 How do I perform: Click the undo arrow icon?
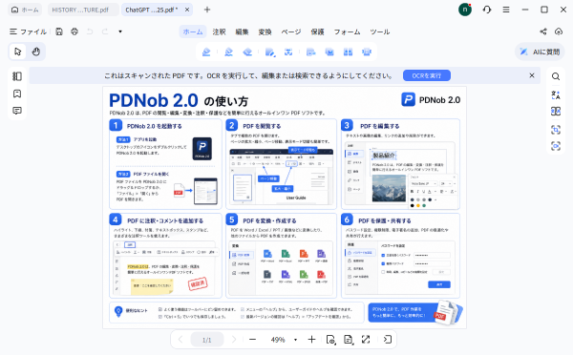pos(90,31)
